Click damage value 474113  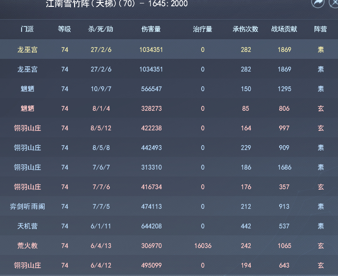coord(151,206)
